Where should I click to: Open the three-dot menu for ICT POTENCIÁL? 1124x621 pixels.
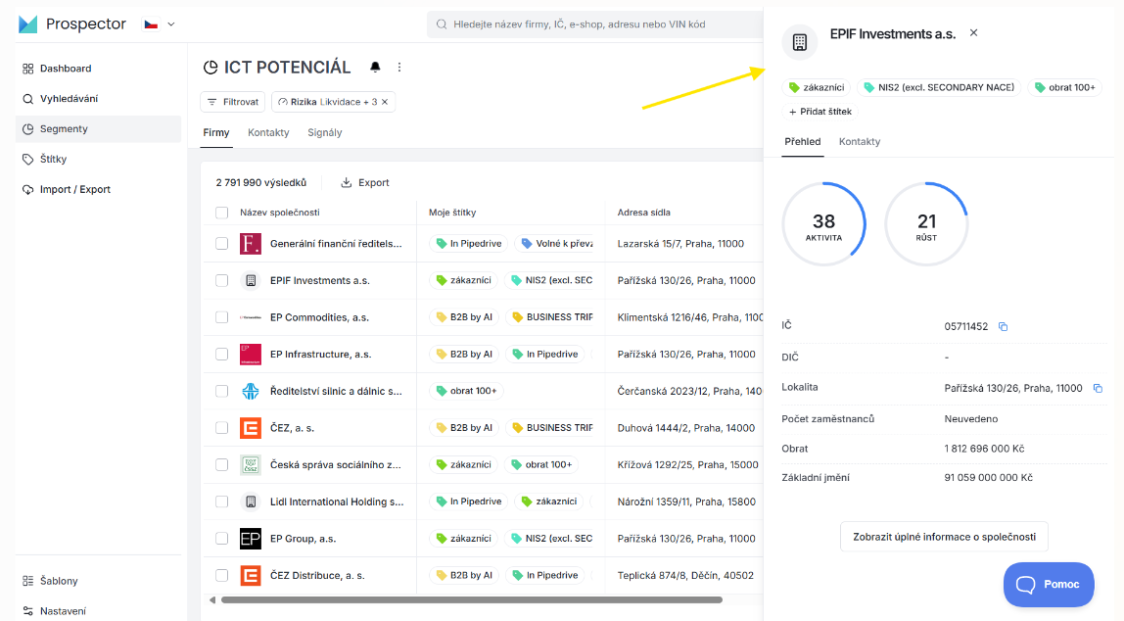399,67
